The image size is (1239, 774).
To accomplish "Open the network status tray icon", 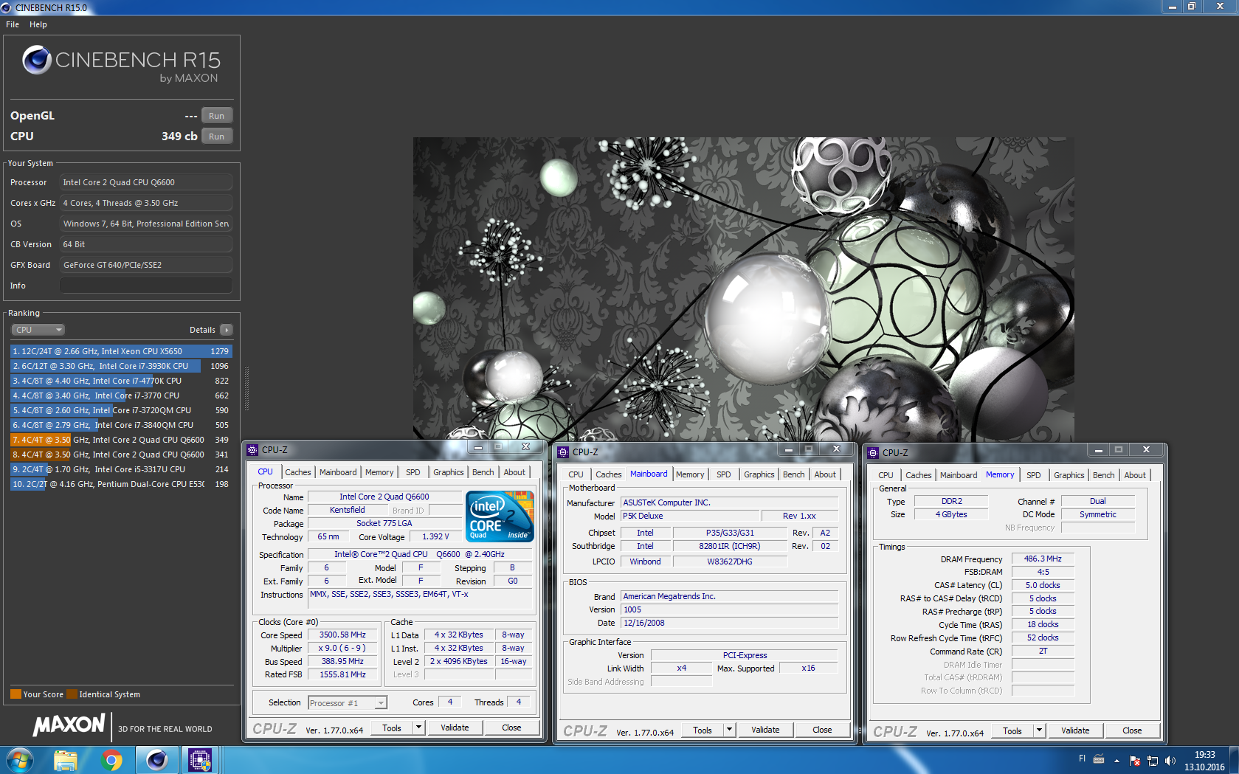I will pyautogui.click(x=1153, y=761).
